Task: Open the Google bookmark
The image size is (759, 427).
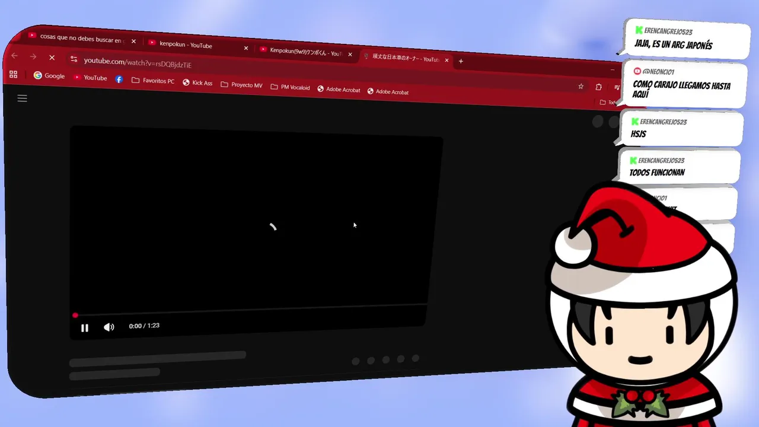Action: tap(49, 76)
